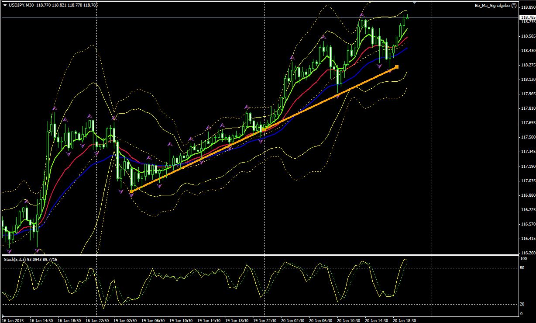Click the 16 Jan 2015 date label
The image size is (536, 323).
click(13, 320)
